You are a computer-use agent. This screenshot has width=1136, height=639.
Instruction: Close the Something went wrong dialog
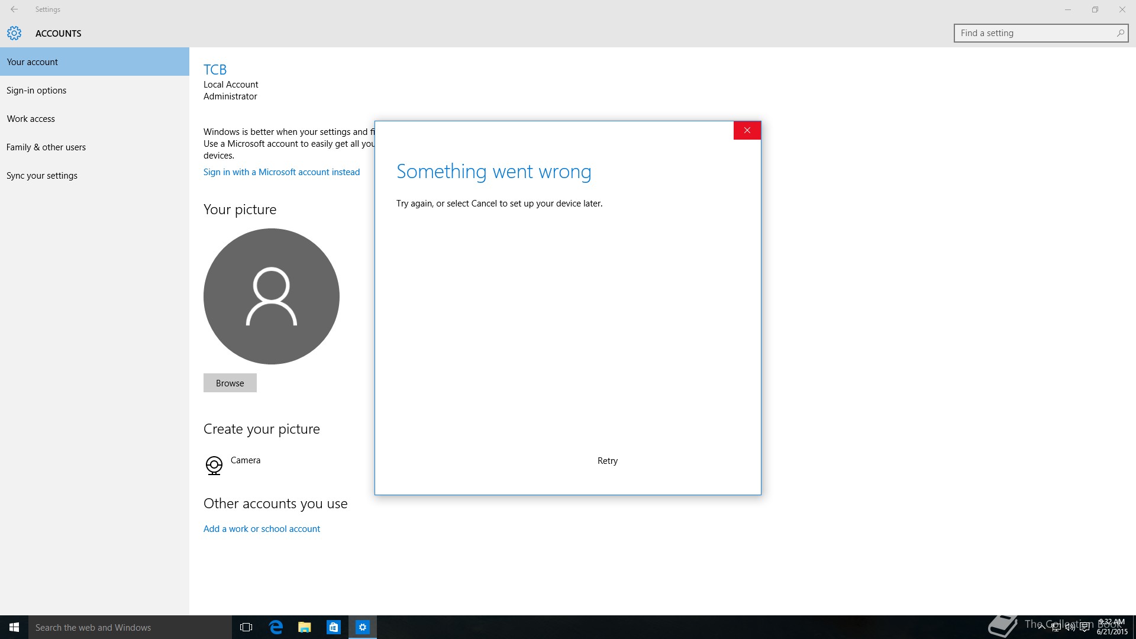(x=747, y=130)
